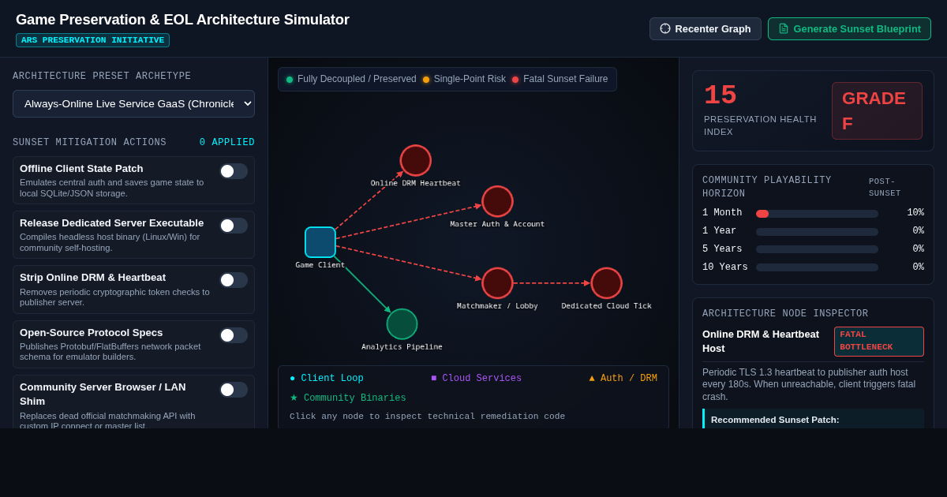Click the Cloud Services legend entry
Screen dimensions: 947x497
(476, 379)
